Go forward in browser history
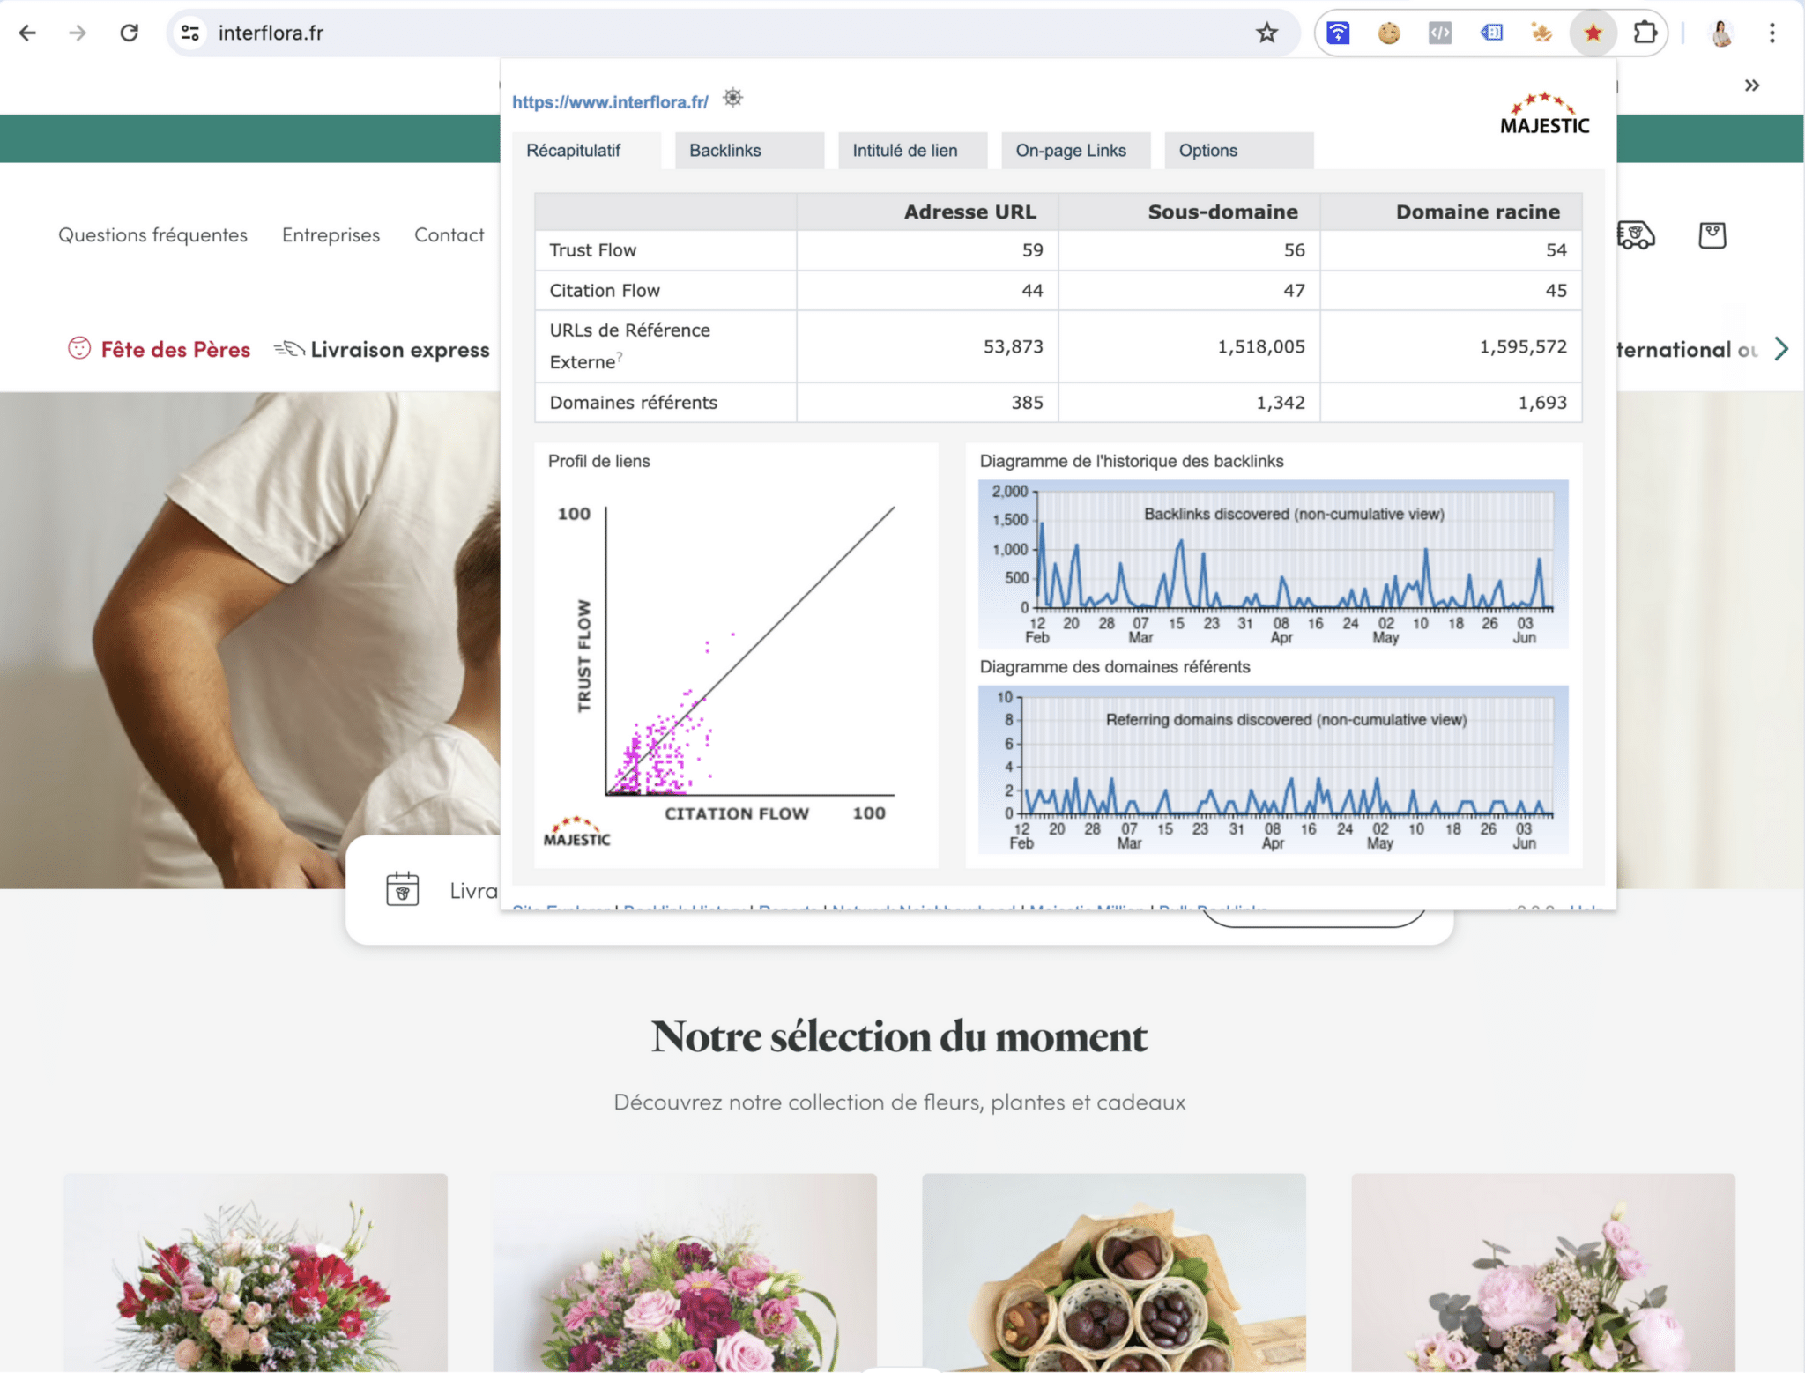Screen dimensions: 1805x1373 pyautogui.click(x=78, y=33)
